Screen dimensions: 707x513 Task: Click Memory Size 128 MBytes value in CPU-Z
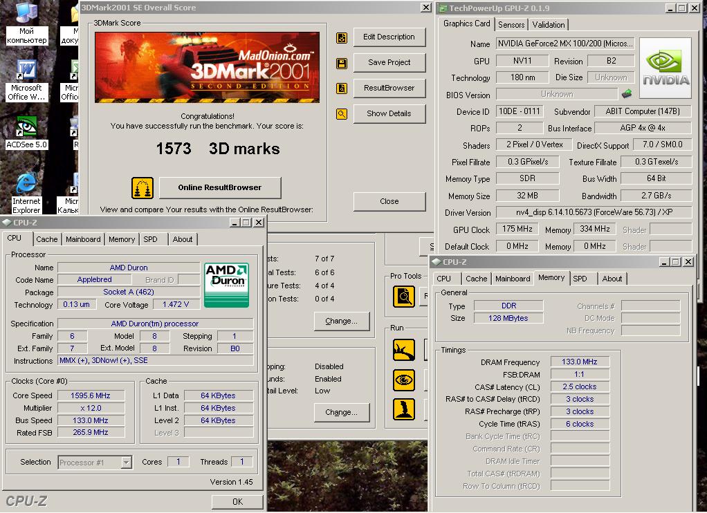tap(508, 318)
